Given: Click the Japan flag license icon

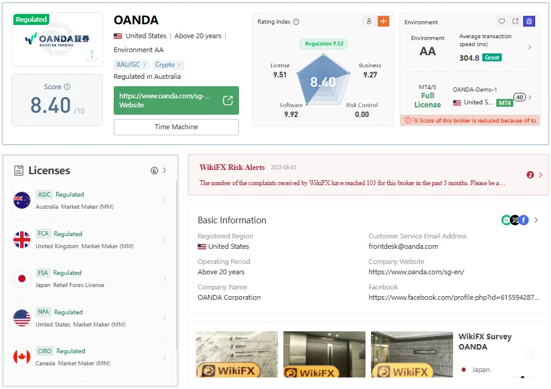Looking at the screenshot, I should [22, 279].
